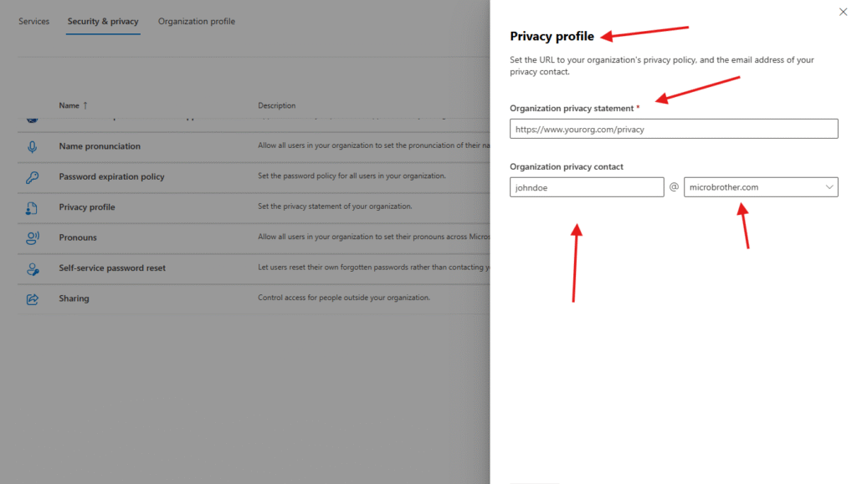857x484 pixels.
Task: Open the Name pronunciation setting
Action: pyautogui.click(x=100, y=146)
